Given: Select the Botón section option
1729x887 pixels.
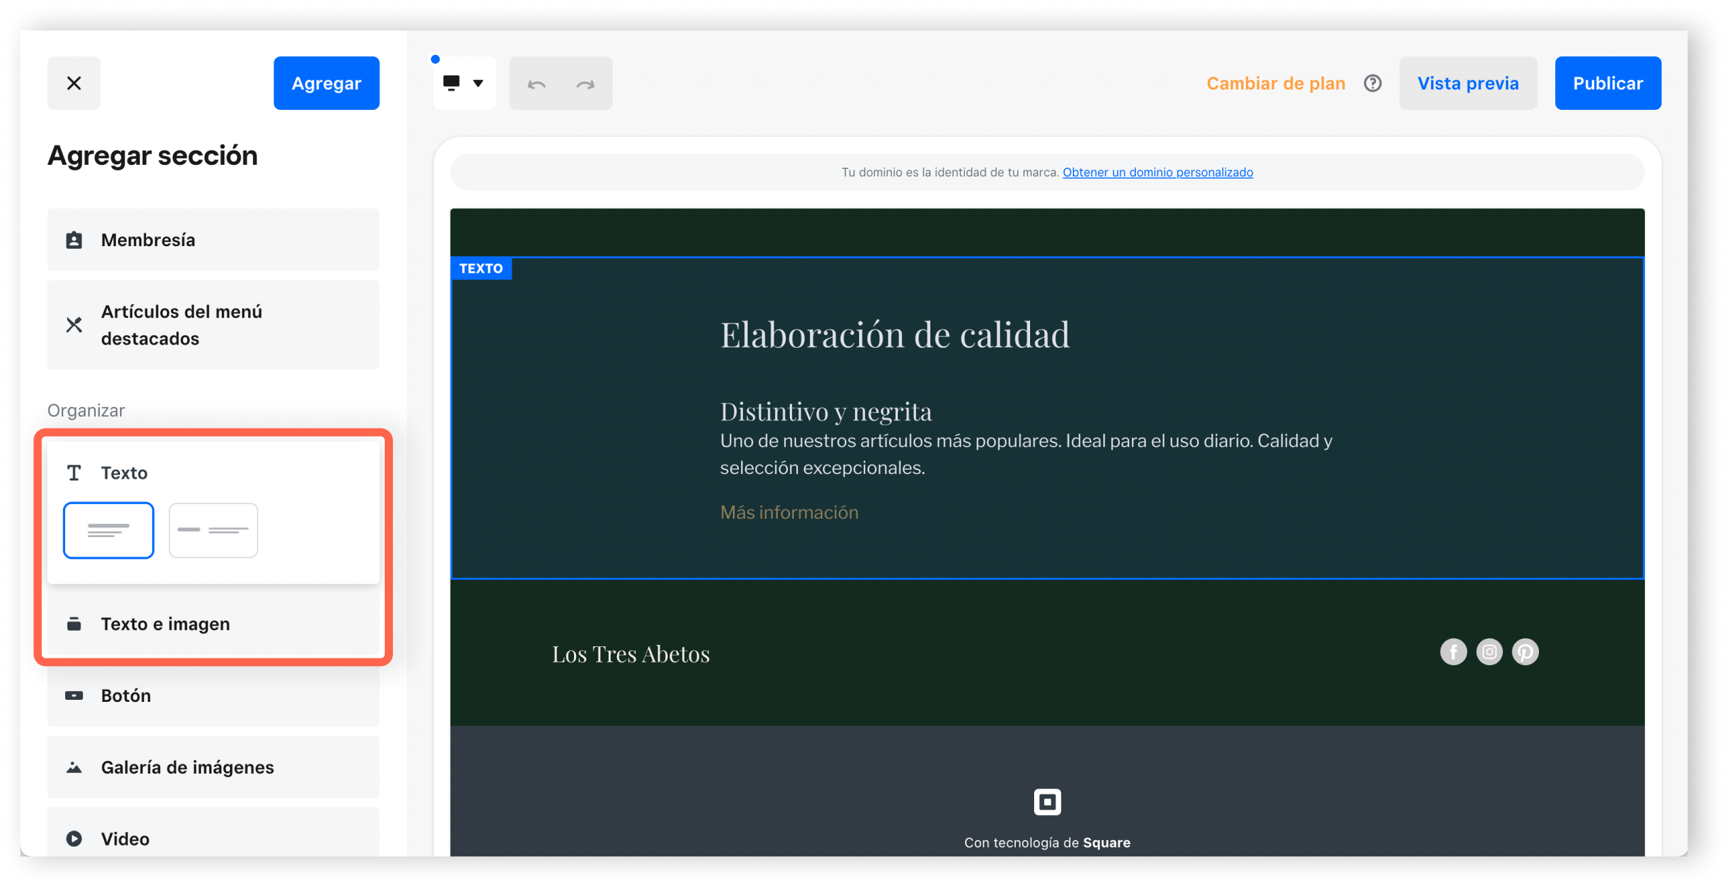Looking at the screenshot, I should pyautogui.click(x=213, y=695).
